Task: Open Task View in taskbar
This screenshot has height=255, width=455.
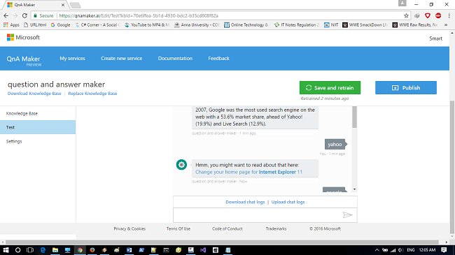Action: (30, 250)
